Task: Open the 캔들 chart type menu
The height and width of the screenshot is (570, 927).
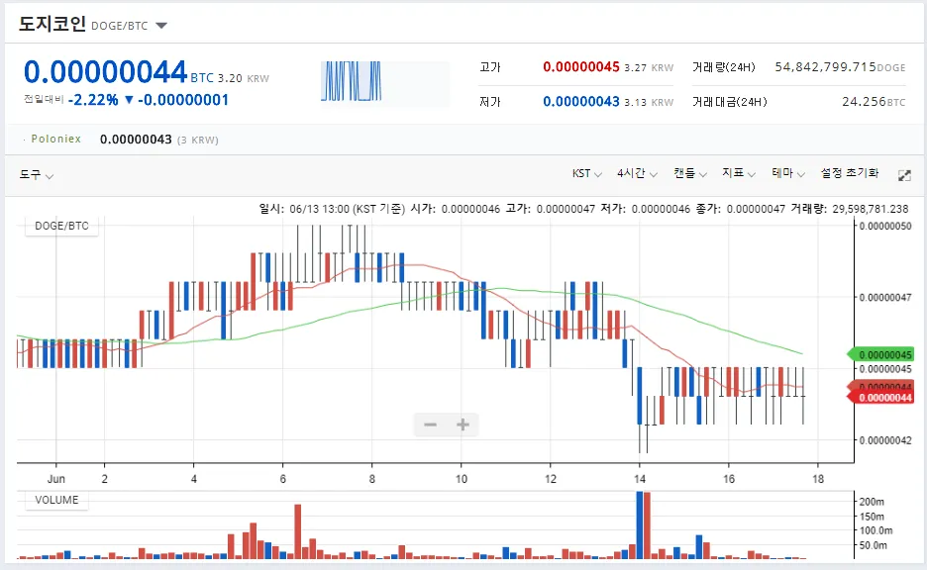Action: (x=689, y=173)
